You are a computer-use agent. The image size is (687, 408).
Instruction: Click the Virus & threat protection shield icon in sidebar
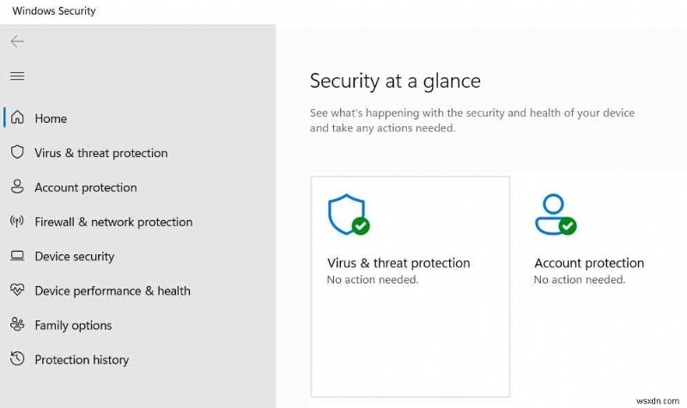[17, 153]
